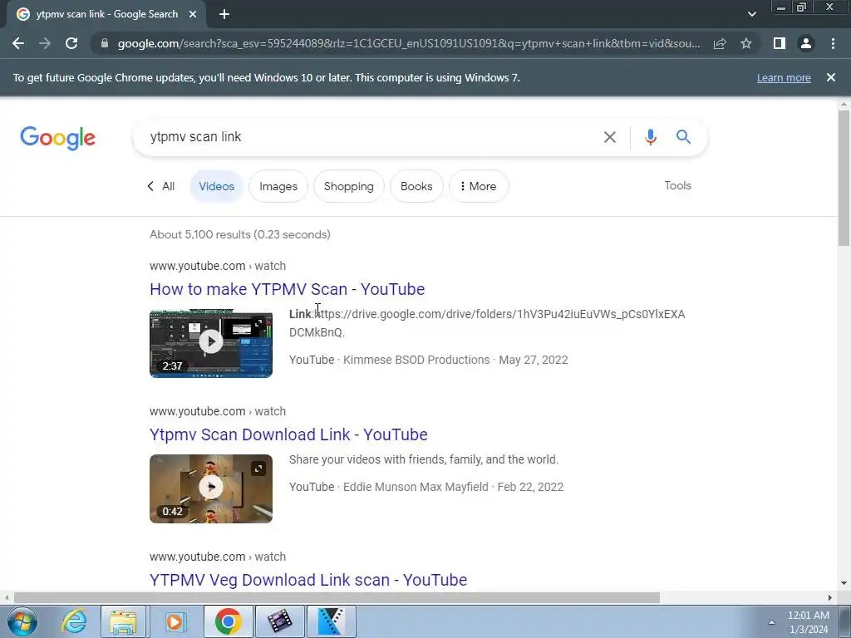Select the Videos filter tab
The image size is (851, 638).
[x=217, y=186]
